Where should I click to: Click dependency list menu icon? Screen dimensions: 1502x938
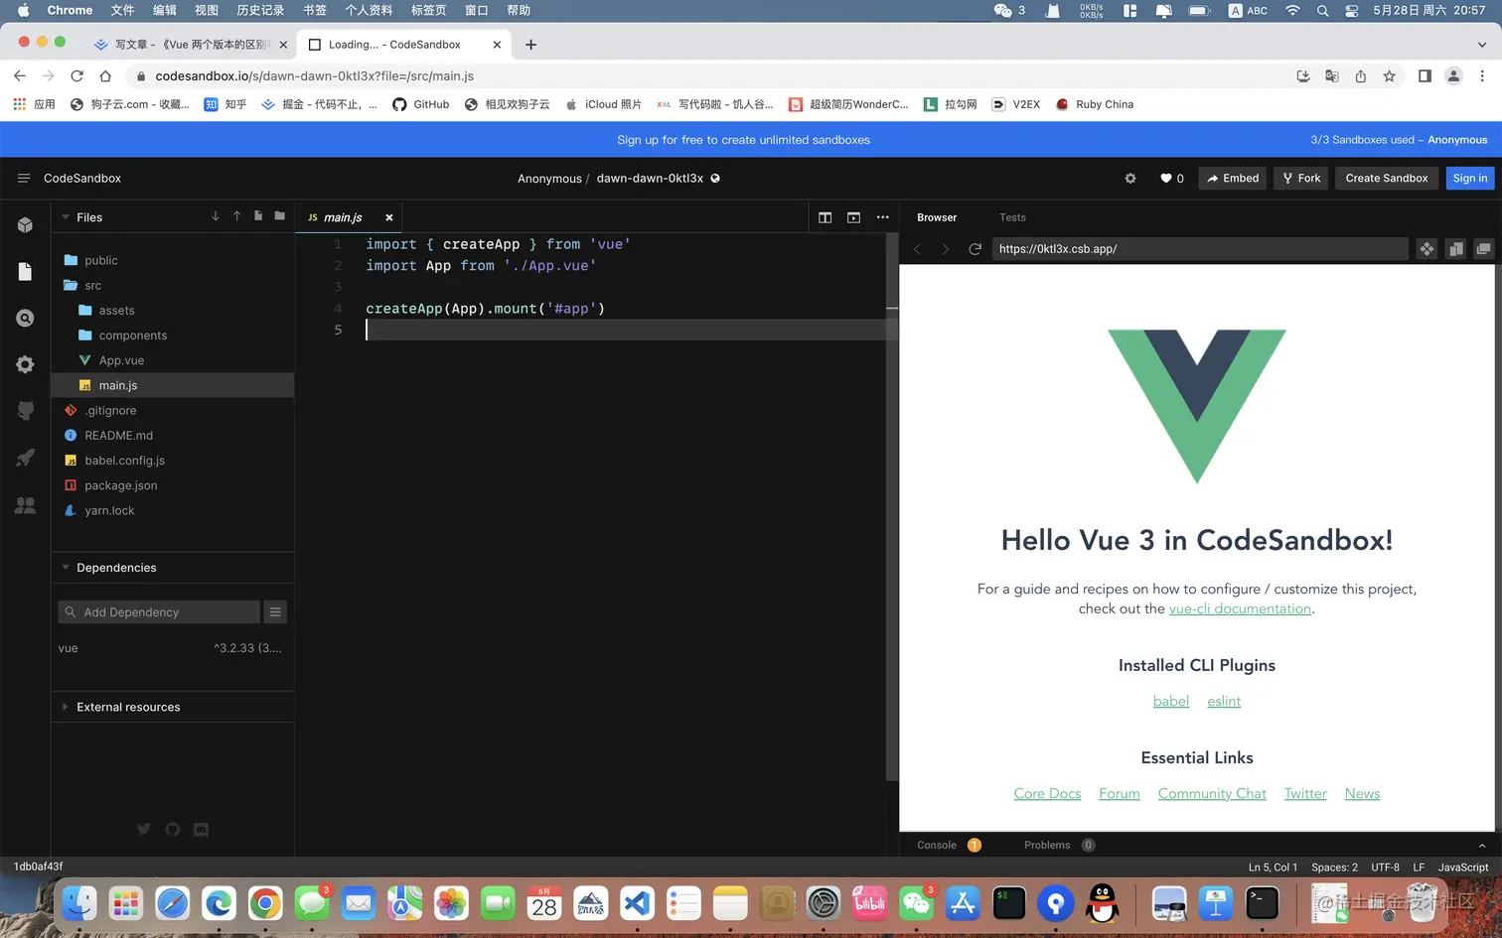pos(275,612)
